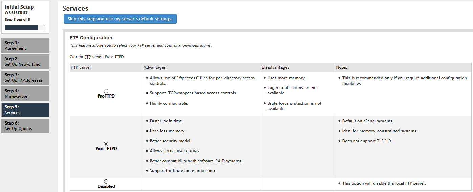Click the Pure-FTPD label text

point(106,149)
